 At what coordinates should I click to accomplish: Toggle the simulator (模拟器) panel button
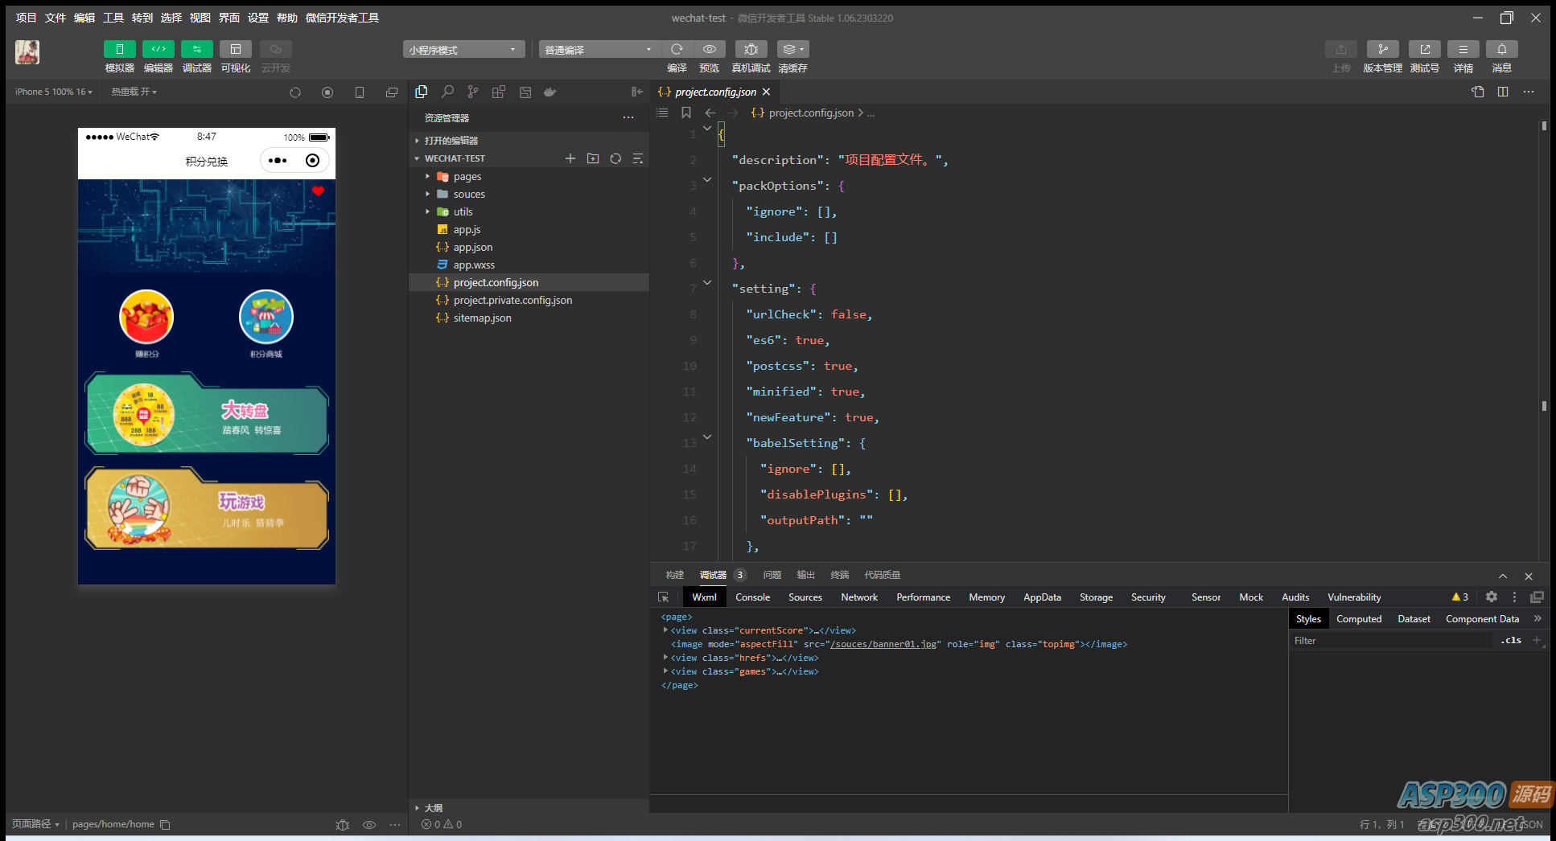click(119, 50)
